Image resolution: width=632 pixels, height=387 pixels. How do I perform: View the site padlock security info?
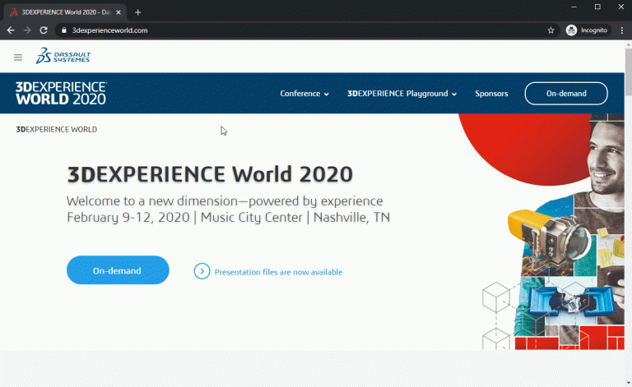(x=62, y=30)
